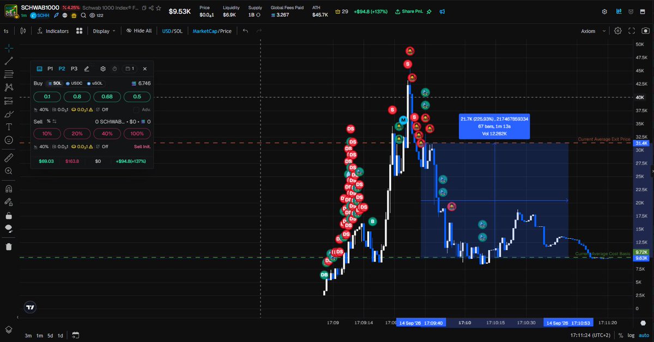654x342 pixels.
Task: Change the candlestick chart type
Action: coord(23,31)
